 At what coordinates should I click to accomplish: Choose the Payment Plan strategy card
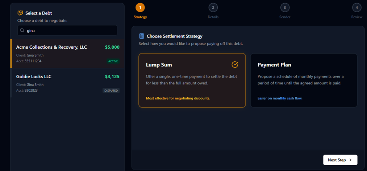pos(304,80)
